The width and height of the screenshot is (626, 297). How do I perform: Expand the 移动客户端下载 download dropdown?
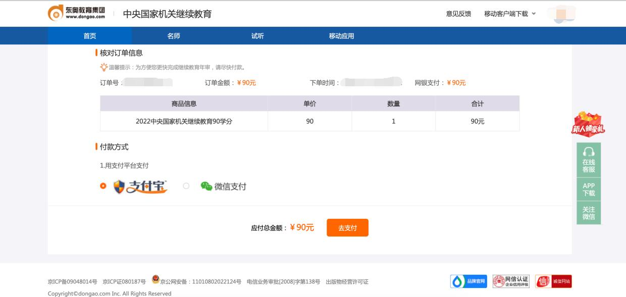pos(506,14)
